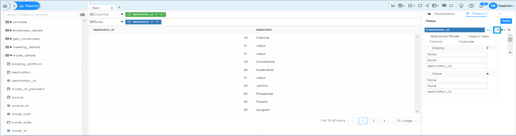Image resolution: width=516 pixels, height=136 pixels.
Task: Click the share icon in toolbar
Action: tap(427, 6)
